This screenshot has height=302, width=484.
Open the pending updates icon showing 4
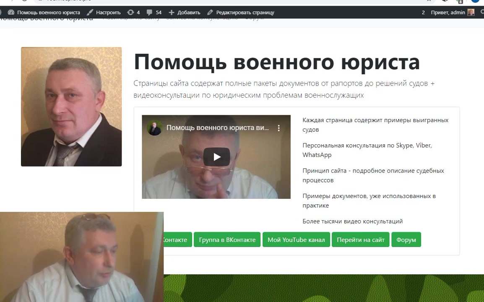pyautogui.click(x=130, y=12)
